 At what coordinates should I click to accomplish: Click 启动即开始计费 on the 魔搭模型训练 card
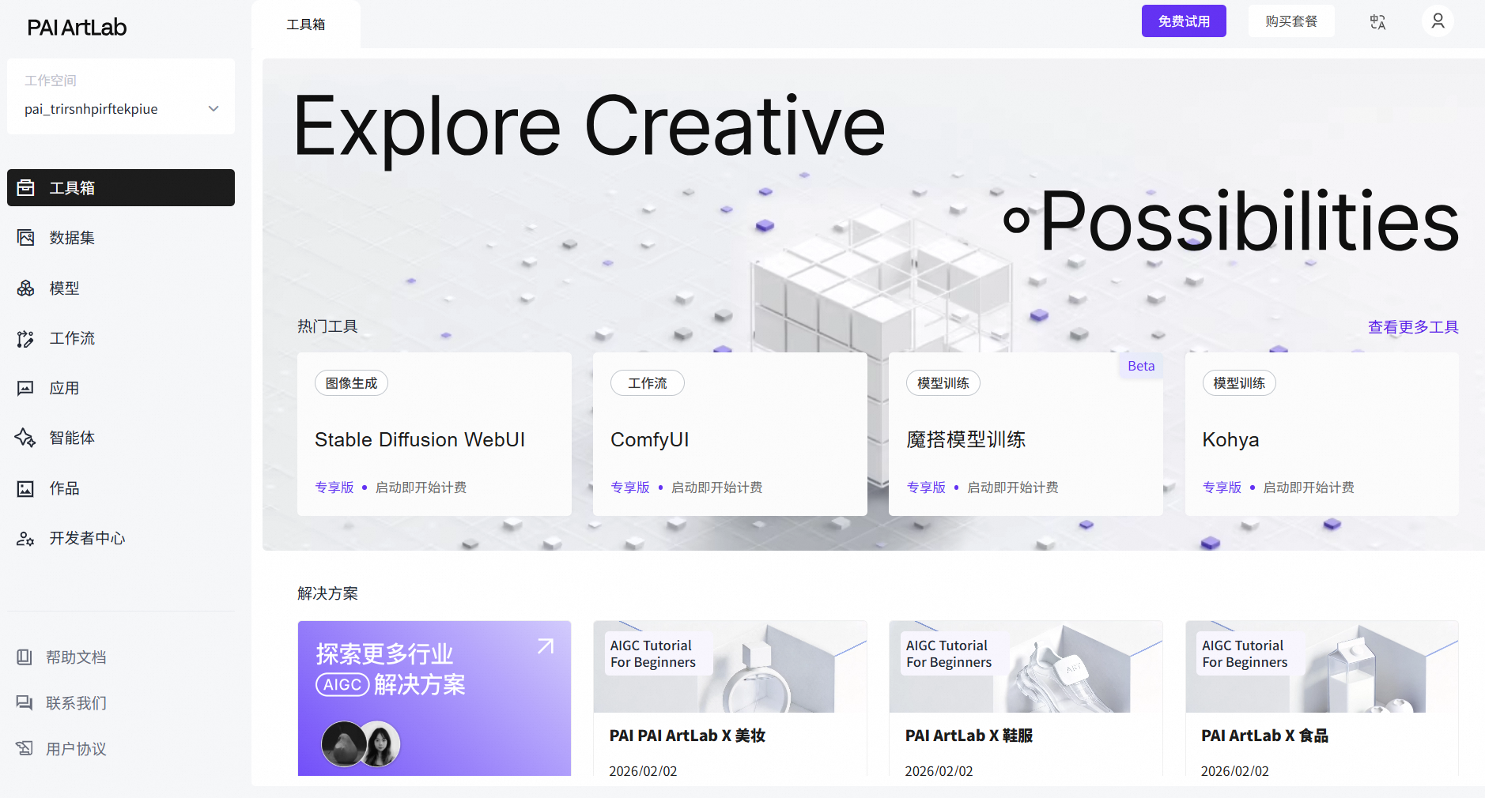pos(1013,487)
